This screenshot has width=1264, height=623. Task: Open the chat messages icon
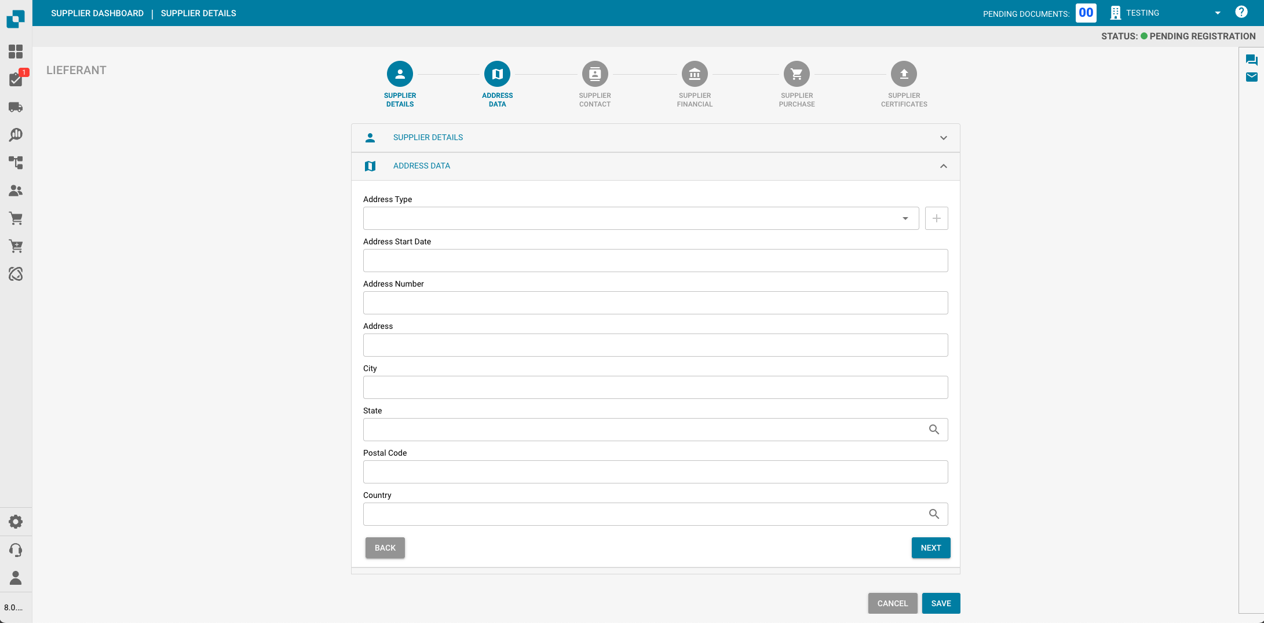pos(1251,60)
